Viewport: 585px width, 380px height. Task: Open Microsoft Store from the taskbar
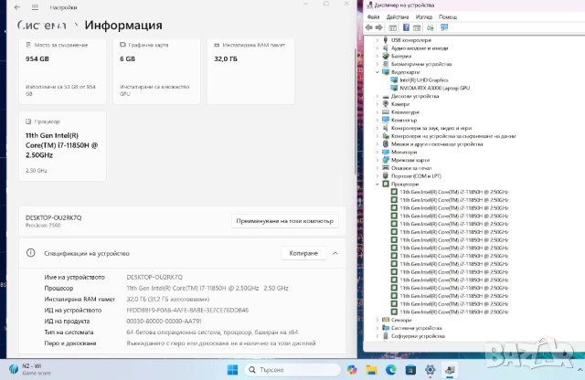410,370
